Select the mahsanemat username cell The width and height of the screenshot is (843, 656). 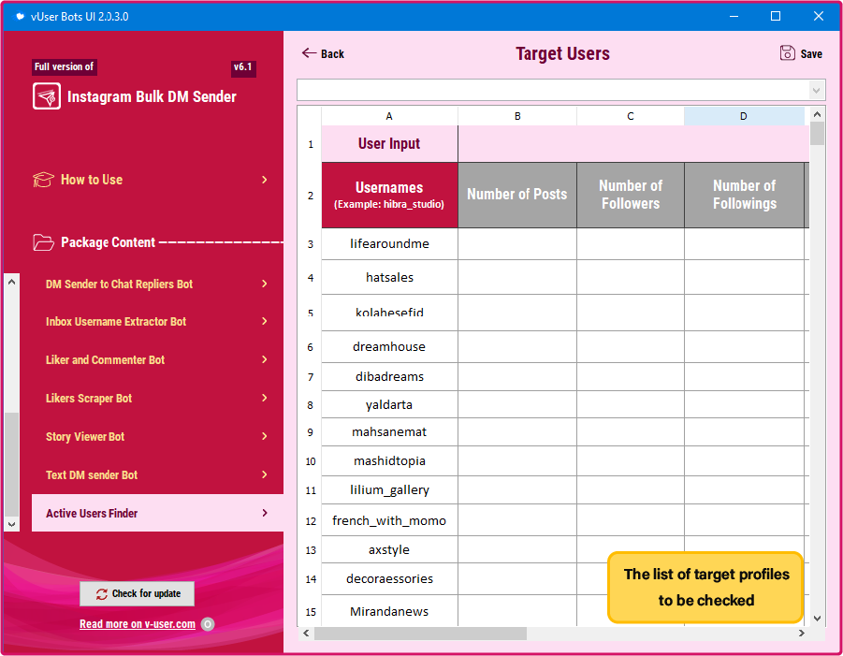pyautogui.click(x=389, y=431)
